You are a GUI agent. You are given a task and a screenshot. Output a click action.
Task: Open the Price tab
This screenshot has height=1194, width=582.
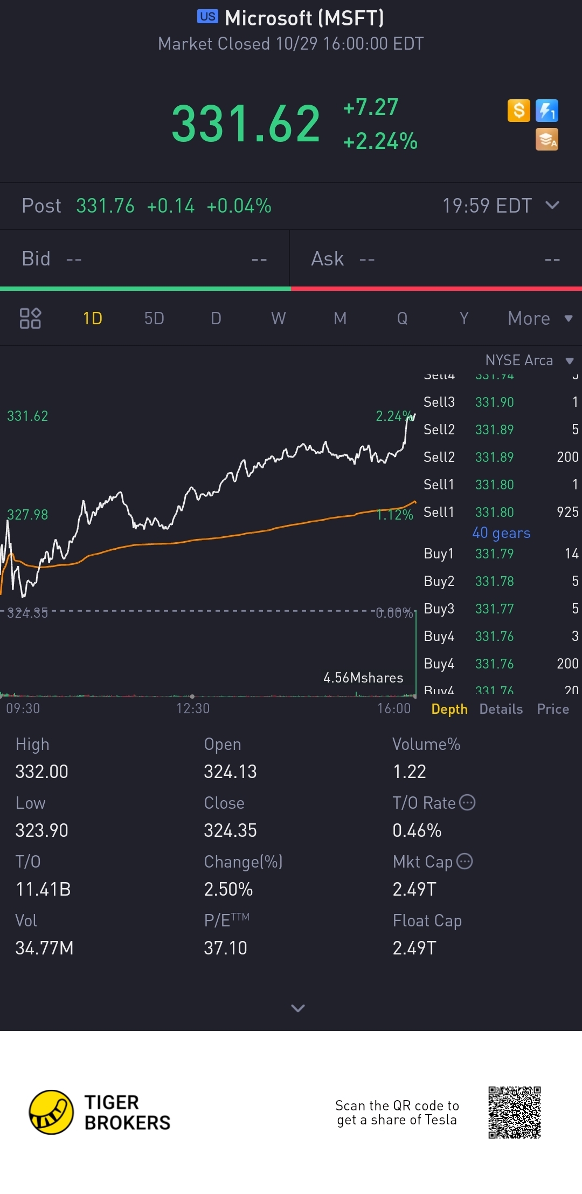coord(553,709)
